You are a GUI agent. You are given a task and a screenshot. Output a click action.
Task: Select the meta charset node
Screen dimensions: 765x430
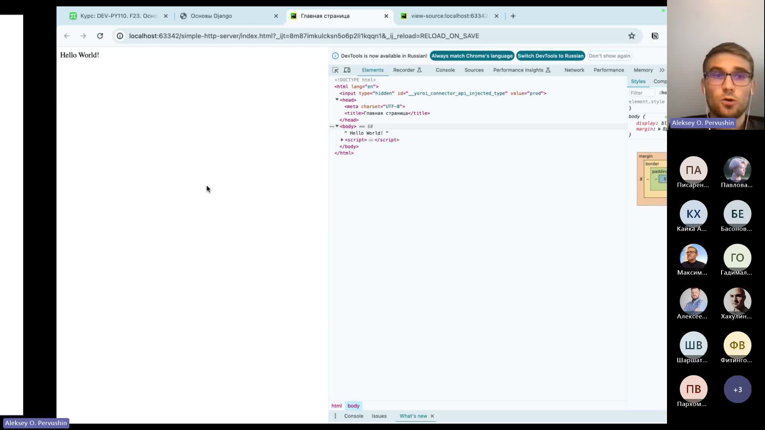click(x=375, y=106)
